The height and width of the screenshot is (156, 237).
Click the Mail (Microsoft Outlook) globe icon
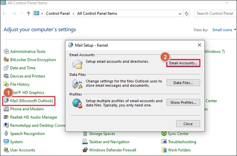[x=6, y=101]
